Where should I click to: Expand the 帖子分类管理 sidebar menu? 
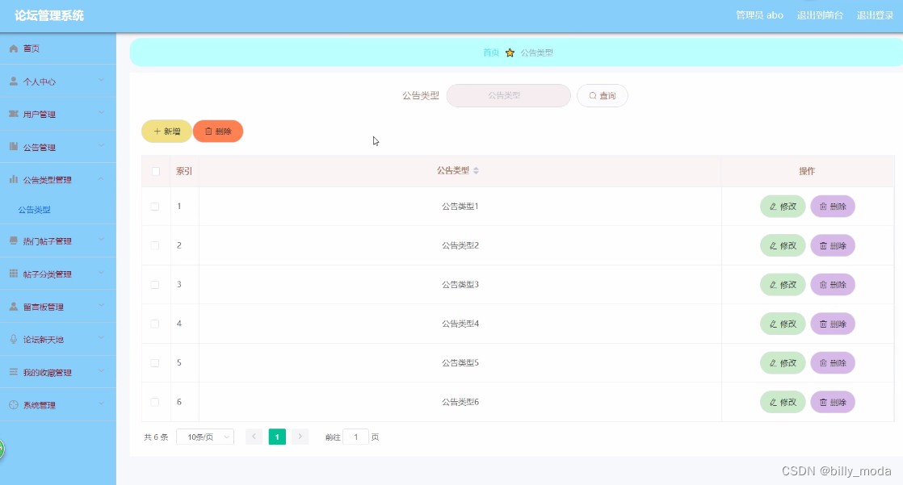pyautogui.click(x=57, y=274)
